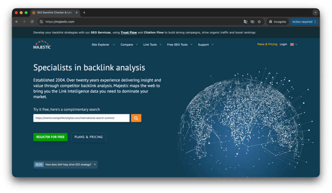Open the Link Tools dropdown
The image size is (332, 193).
152,45
